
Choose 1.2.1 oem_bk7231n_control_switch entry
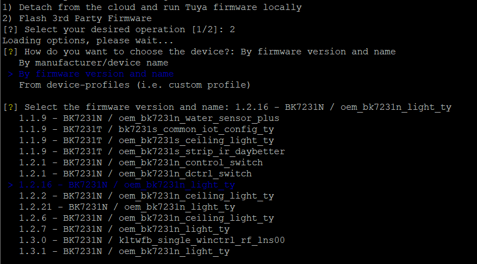click(141, 163)
